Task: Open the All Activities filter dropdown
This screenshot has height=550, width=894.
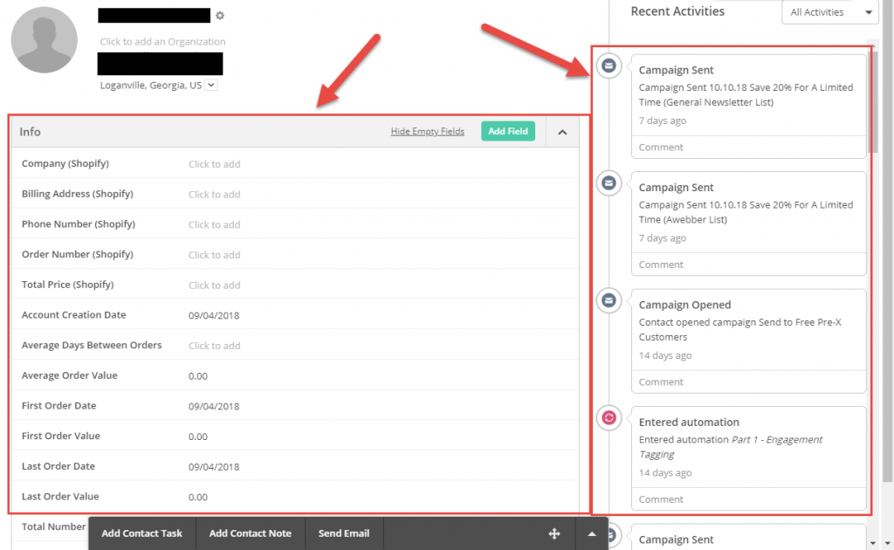Action: pyautogui.click(x=830, y=12)
